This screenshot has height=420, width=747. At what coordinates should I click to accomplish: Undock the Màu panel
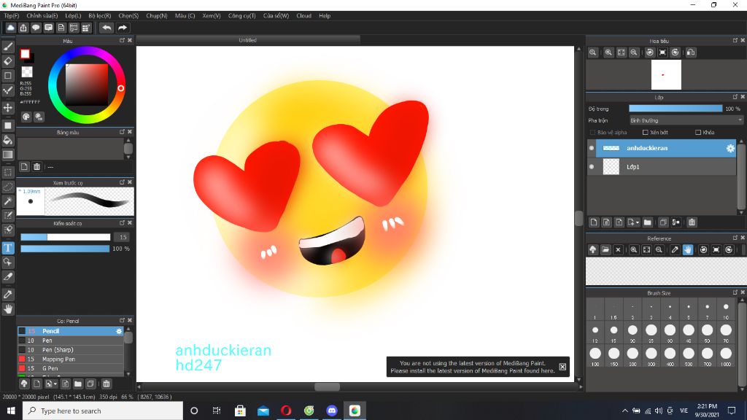(x=122, y=41)
